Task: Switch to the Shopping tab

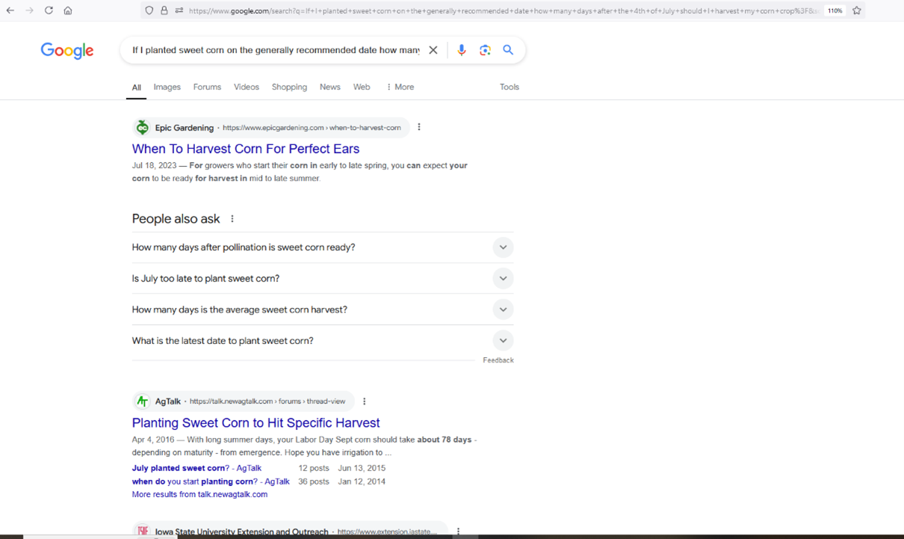Action: (289, 87)
